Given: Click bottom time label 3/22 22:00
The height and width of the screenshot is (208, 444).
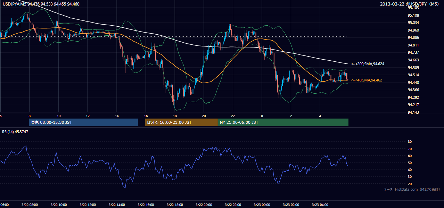Looking at the screenshot, I should pos(233,205).
